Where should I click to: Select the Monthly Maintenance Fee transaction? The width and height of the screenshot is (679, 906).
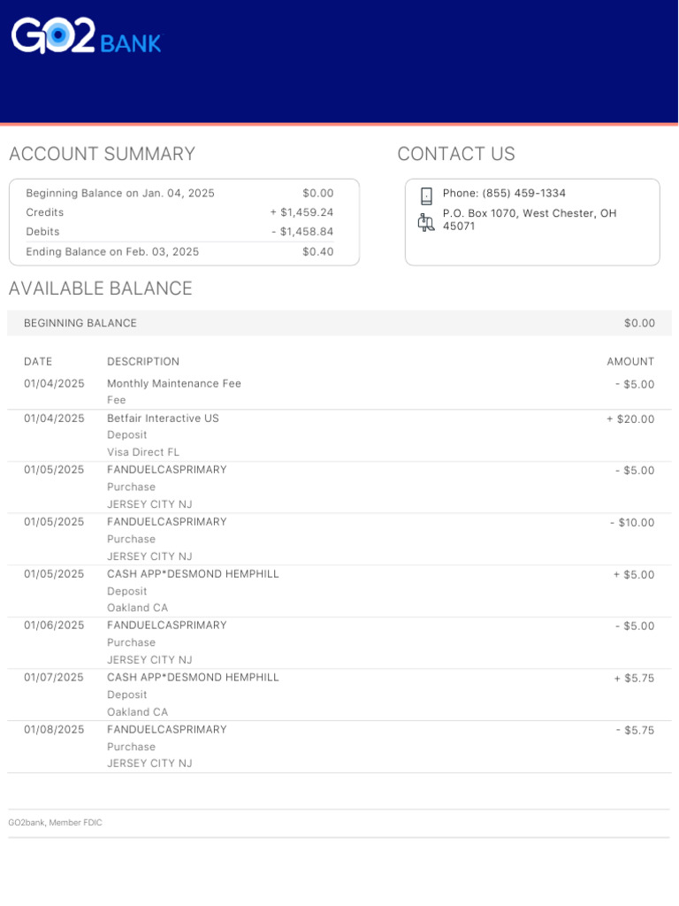174,384
